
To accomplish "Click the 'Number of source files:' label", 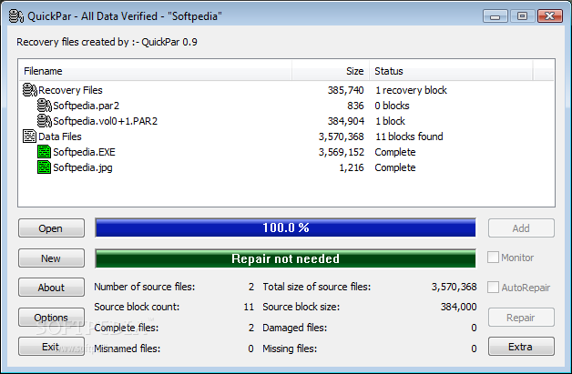I will pos(145,287).
